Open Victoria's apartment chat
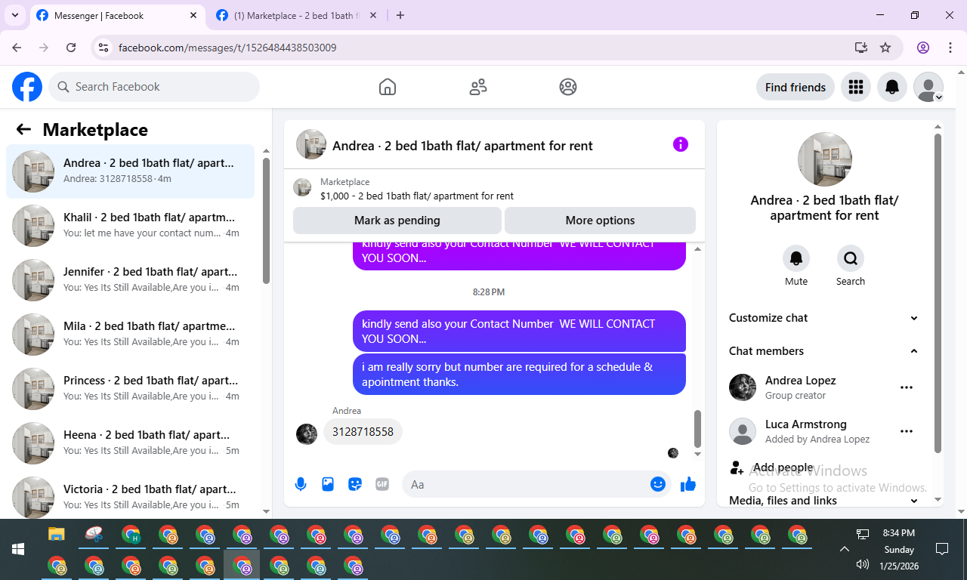Screen dimensions: 967x580 click(131, 496)
